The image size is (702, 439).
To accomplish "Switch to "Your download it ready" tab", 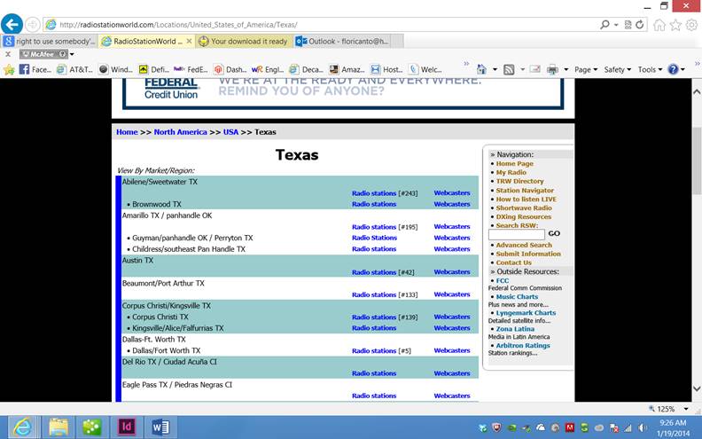I will tap(243, 41).
